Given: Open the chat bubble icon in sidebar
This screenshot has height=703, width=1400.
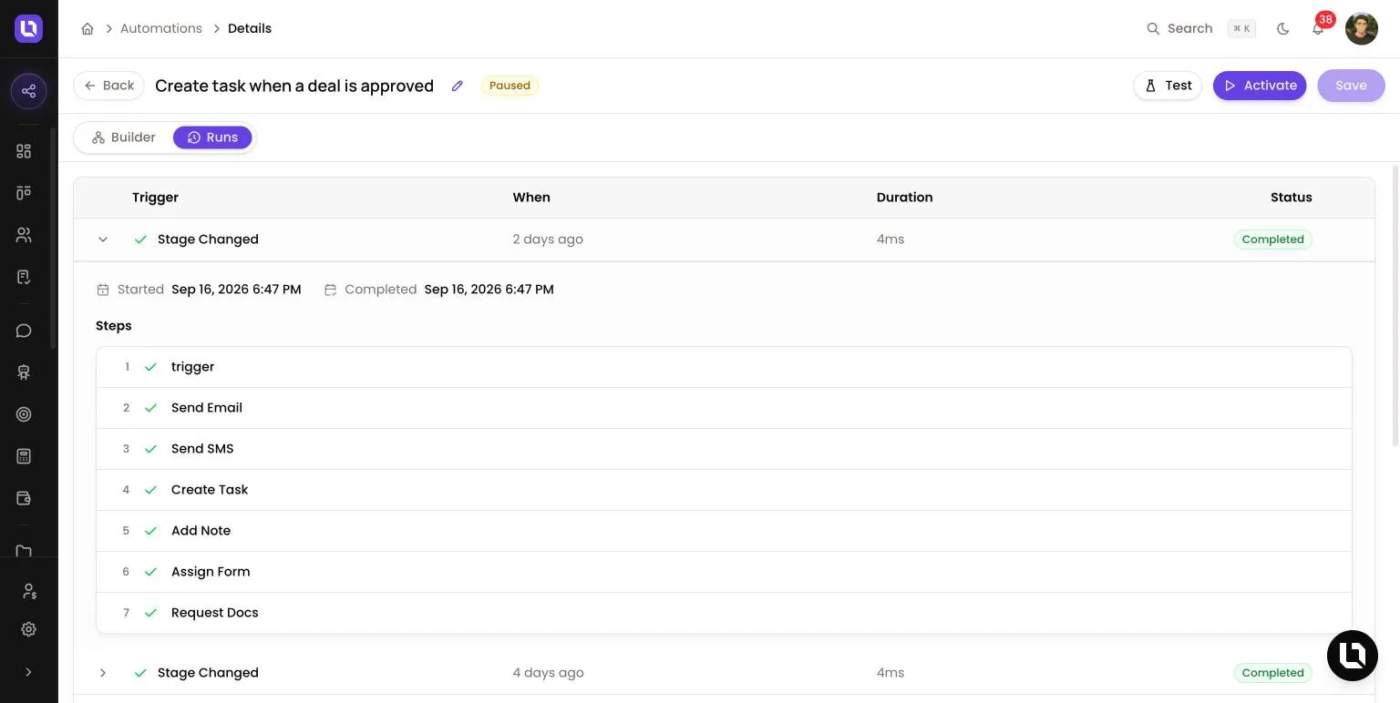Looking at the screenshot, I should pos(24,331).
